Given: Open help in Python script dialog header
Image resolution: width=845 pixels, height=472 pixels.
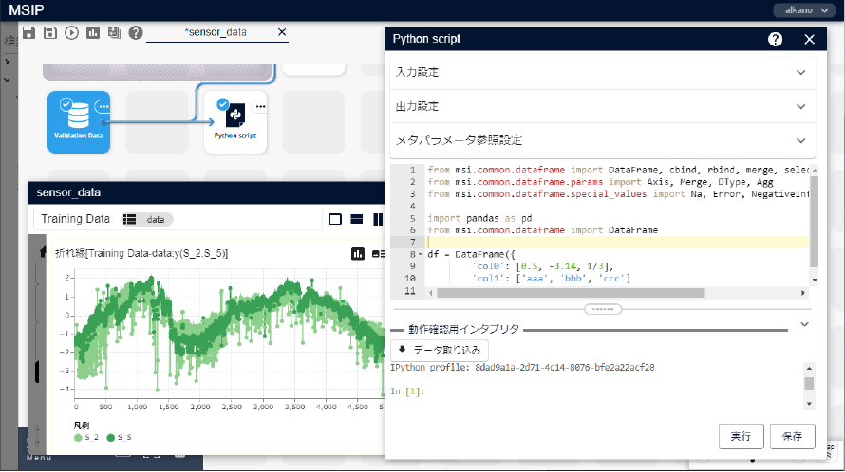Looking at the screenshot, I should [x=776, y=40].
